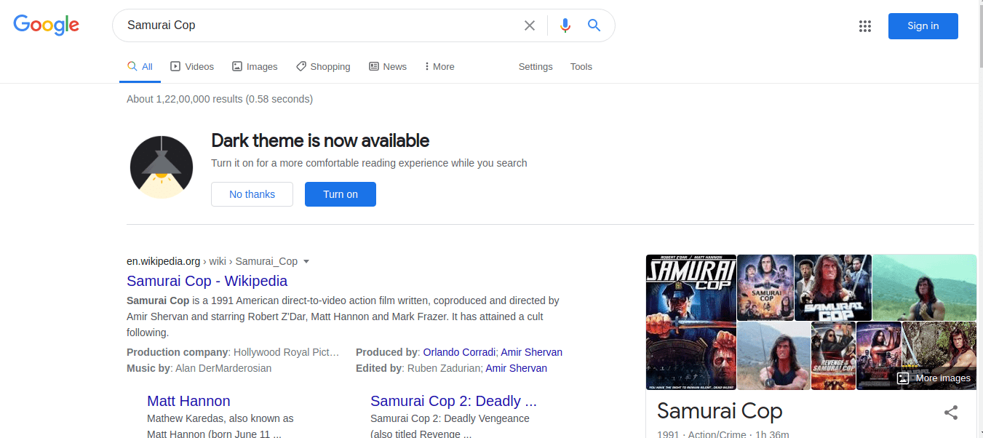This screenshot has width=983, height=438.
Task: Open the Matt Hannon sitelink
Action: pos(188,401)
